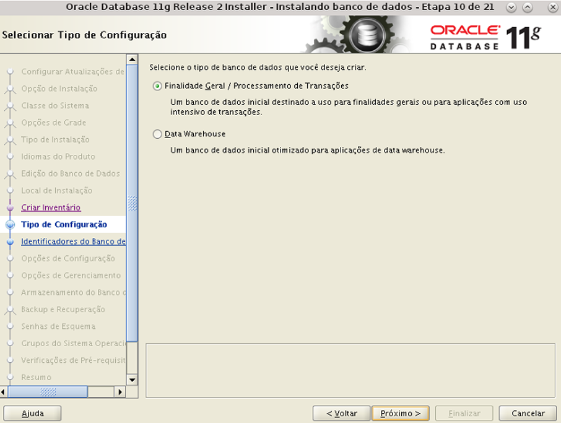The width and height of the screenshot is (561, 423).
Task: Click the Backup e Recuperação step
Action: (x=63, y=310)
